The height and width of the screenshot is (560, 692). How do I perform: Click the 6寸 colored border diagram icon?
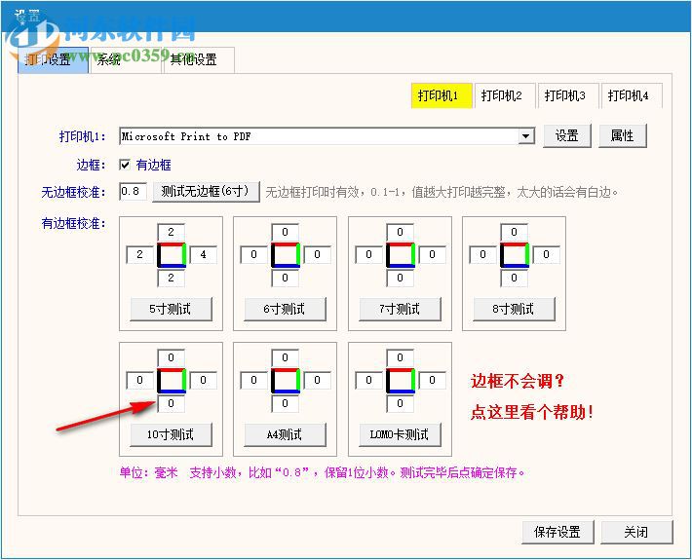click(x=286, y=255)
